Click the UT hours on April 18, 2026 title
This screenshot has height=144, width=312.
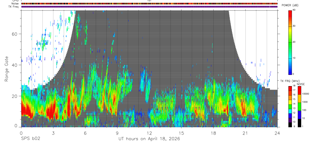coord(149,139)
